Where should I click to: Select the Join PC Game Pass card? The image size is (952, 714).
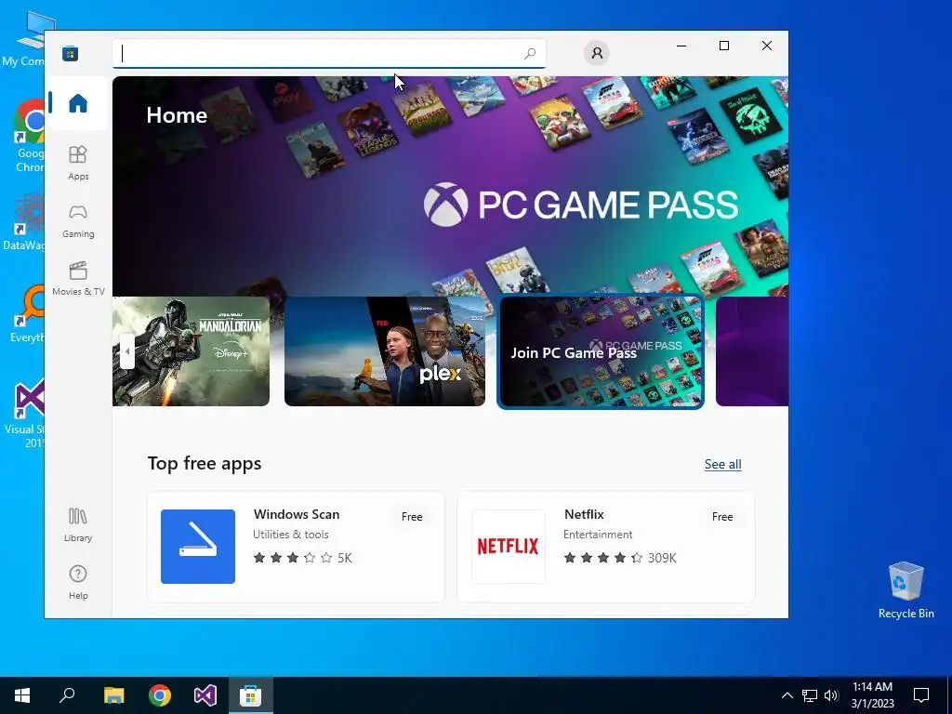(x=601, y=351)
